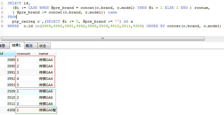Click the name cell 传祺GA6 in row 3511

pos(47,104)
